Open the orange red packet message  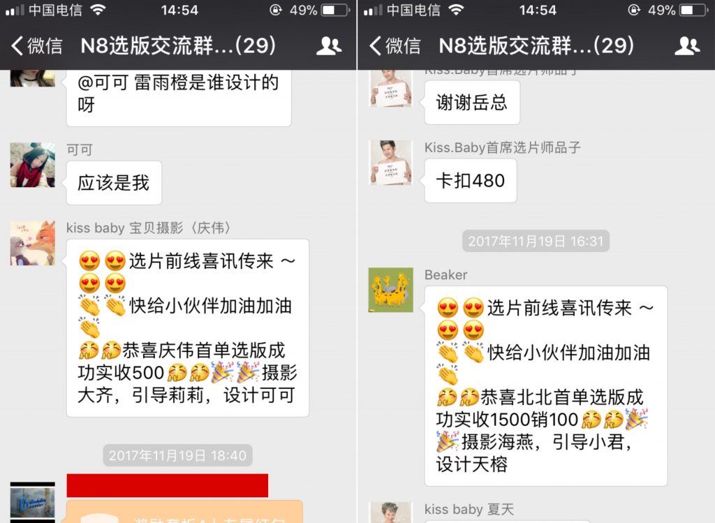[184, 512]
